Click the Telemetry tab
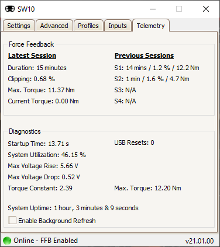 [x=150, y=25]
